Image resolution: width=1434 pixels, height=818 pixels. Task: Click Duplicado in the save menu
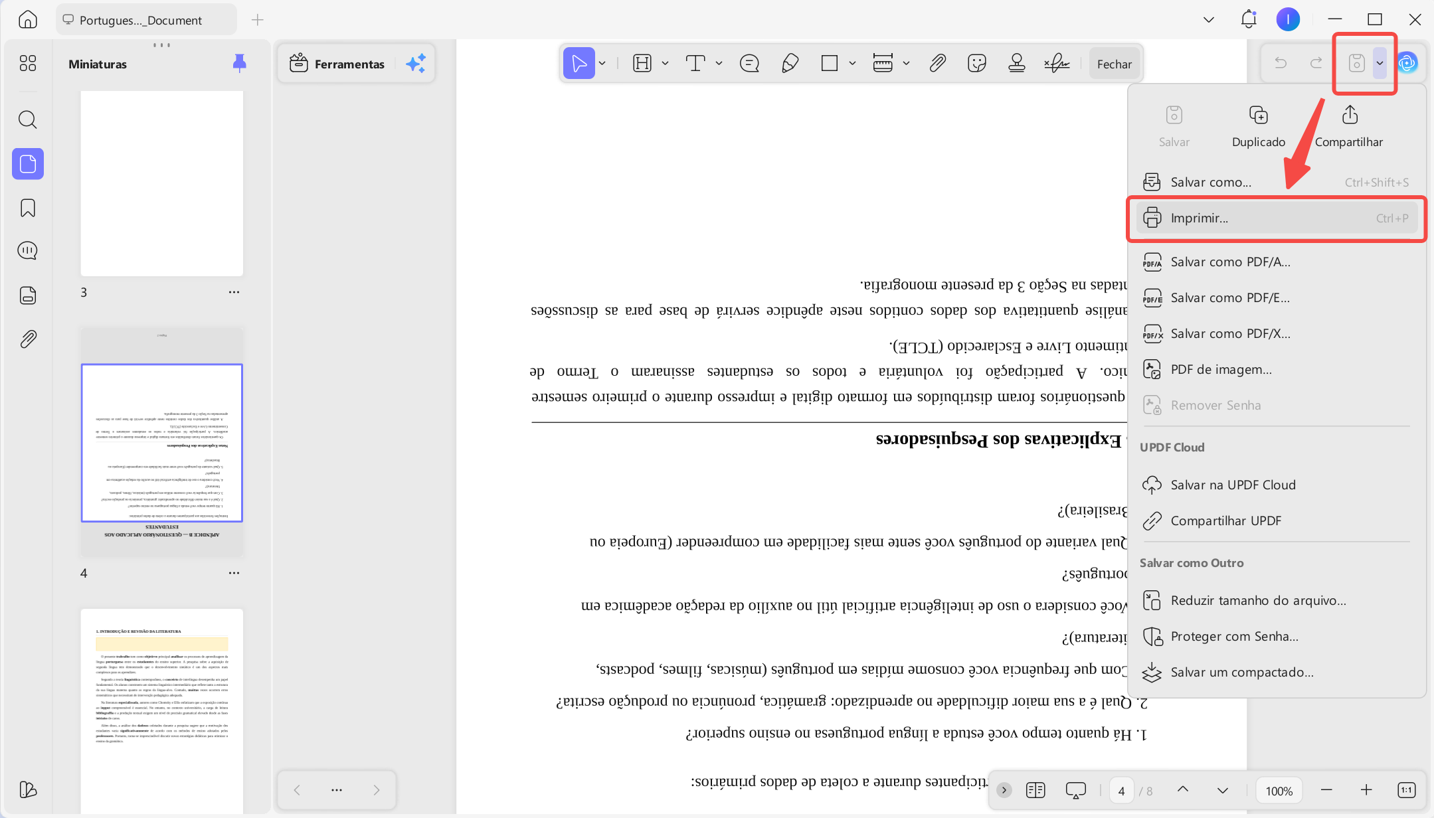pyautogui.click(x=1258, y=126)
